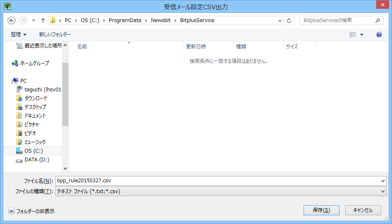Image resolution: width=392 pixels, height=224 pixels.
Task: Select OS (C:) drive in sidebar
Action: coord(33,151)
